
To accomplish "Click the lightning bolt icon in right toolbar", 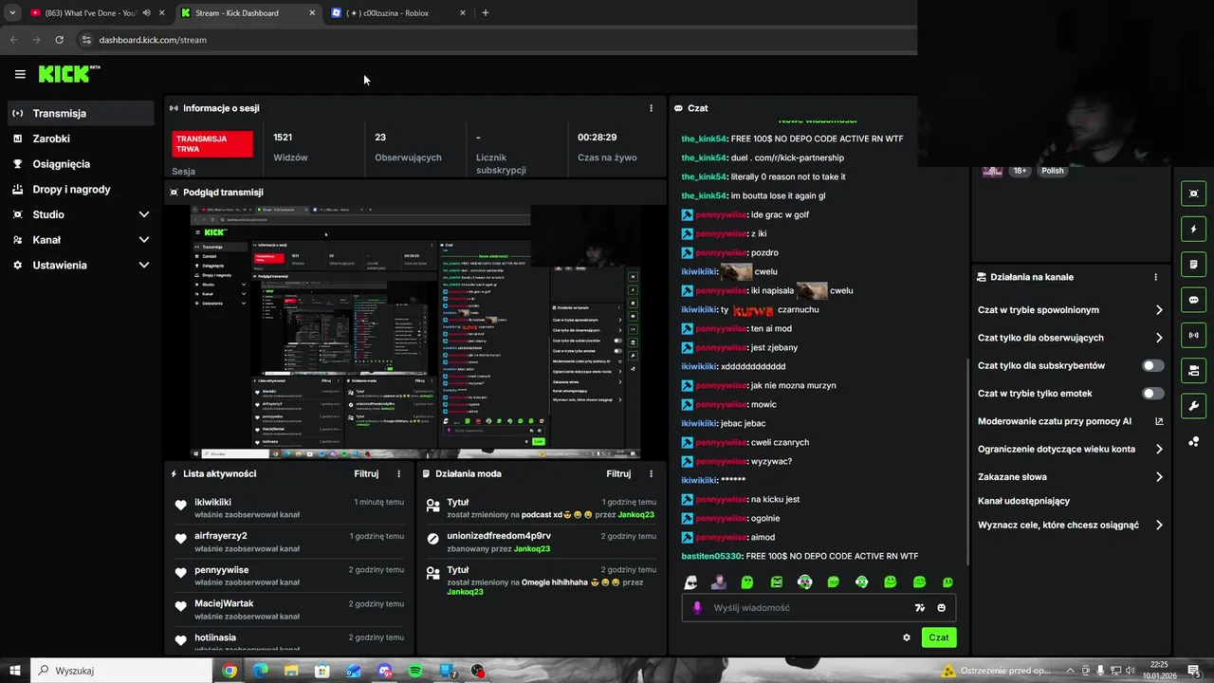I will 1193,229.
